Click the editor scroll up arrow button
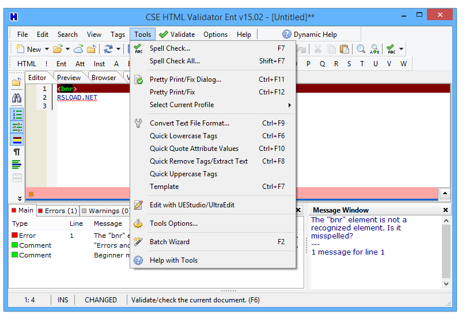 pos(445,193)
